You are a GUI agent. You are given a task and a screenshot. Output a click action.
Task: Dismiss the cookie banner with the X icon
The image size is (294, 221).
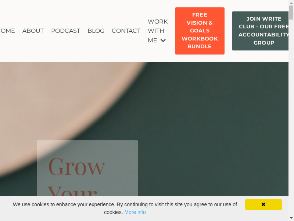click(263, 204)
